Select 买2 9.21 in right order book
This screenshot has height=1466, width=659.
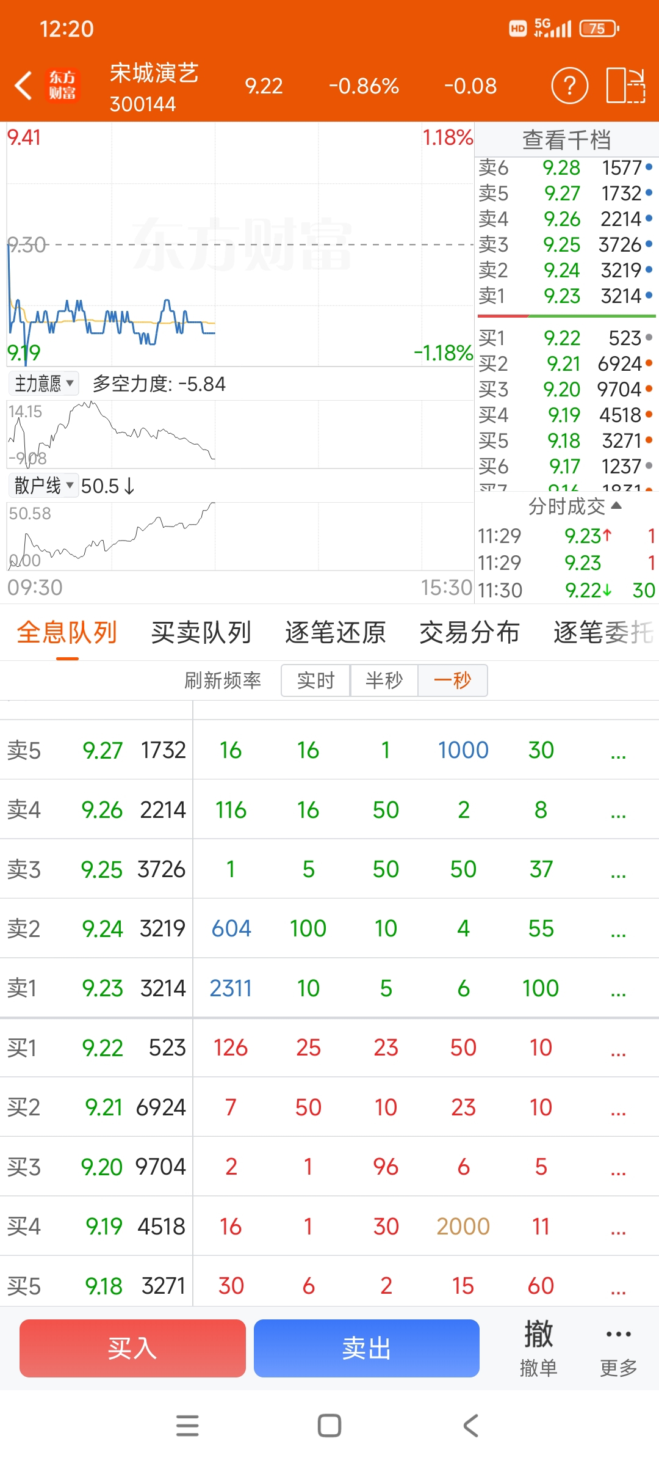tap(566, 363)
